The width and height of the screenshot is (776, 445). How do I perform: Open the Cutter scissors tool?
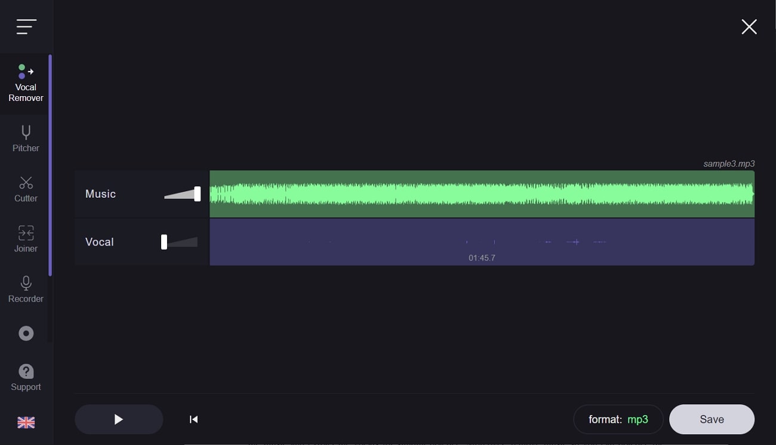click(x=26, y=189)
